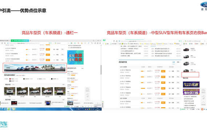This screenshot has height=130, width=207.
Task: Open the blue car news thumbnail at bottom
Action: [x=48, y=103]
